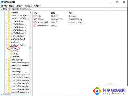Select the CLSID subkey label
This screenshot has height=96, width=128.
16,51
